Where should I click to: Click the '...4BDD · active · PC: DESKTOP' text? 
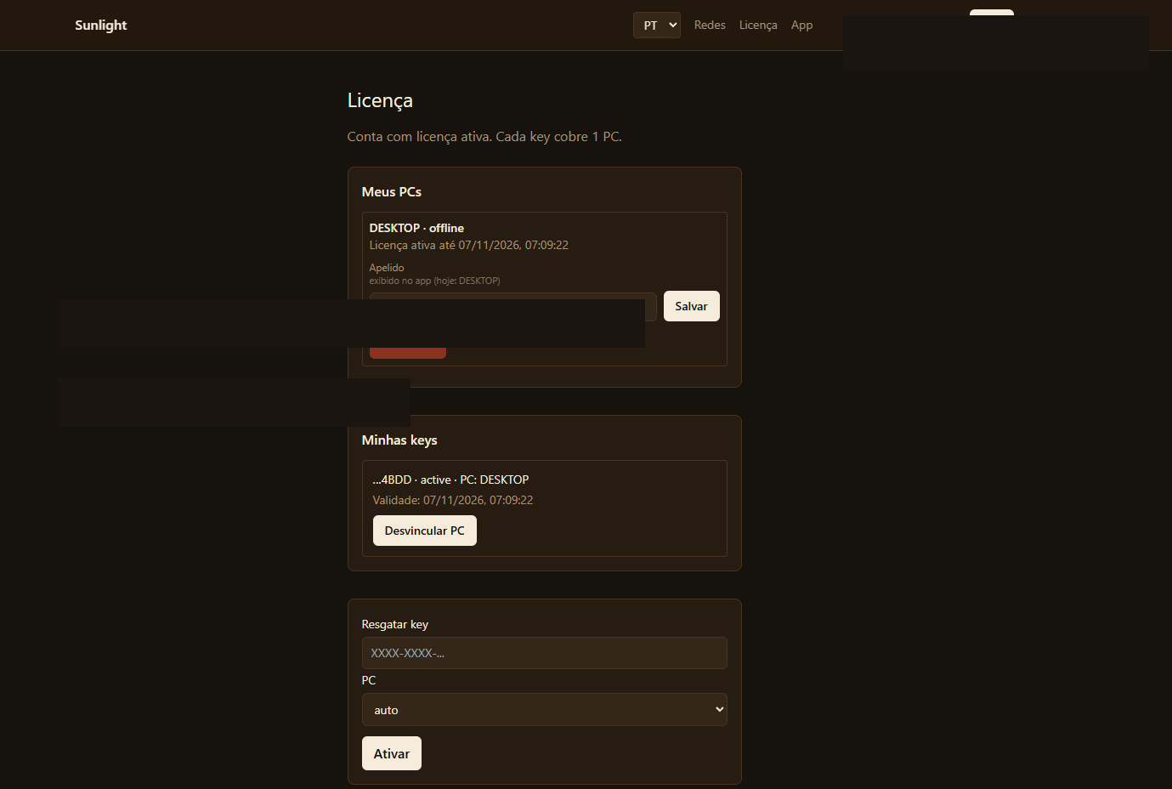pos(450,480)
